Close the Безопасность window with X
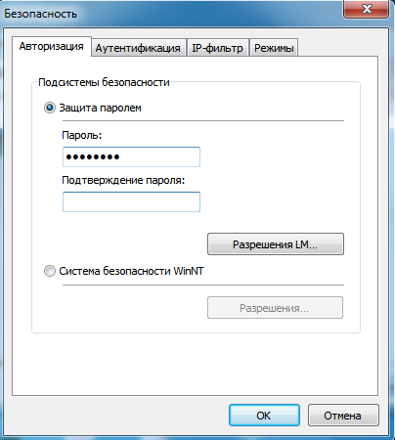The width and height of the screenshot is (395, 440). click(367, 9)
